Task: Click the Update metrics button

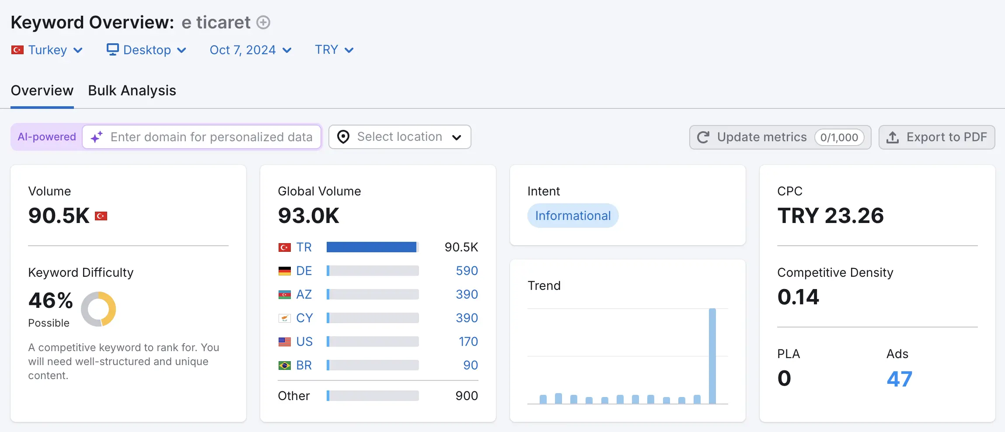Action: [x=780, y=137]
